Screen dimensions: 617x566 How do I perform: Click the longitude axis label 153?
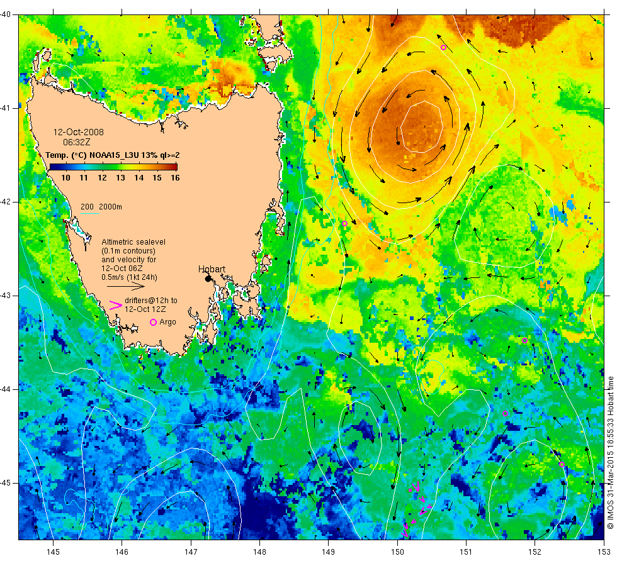[604, 552]
